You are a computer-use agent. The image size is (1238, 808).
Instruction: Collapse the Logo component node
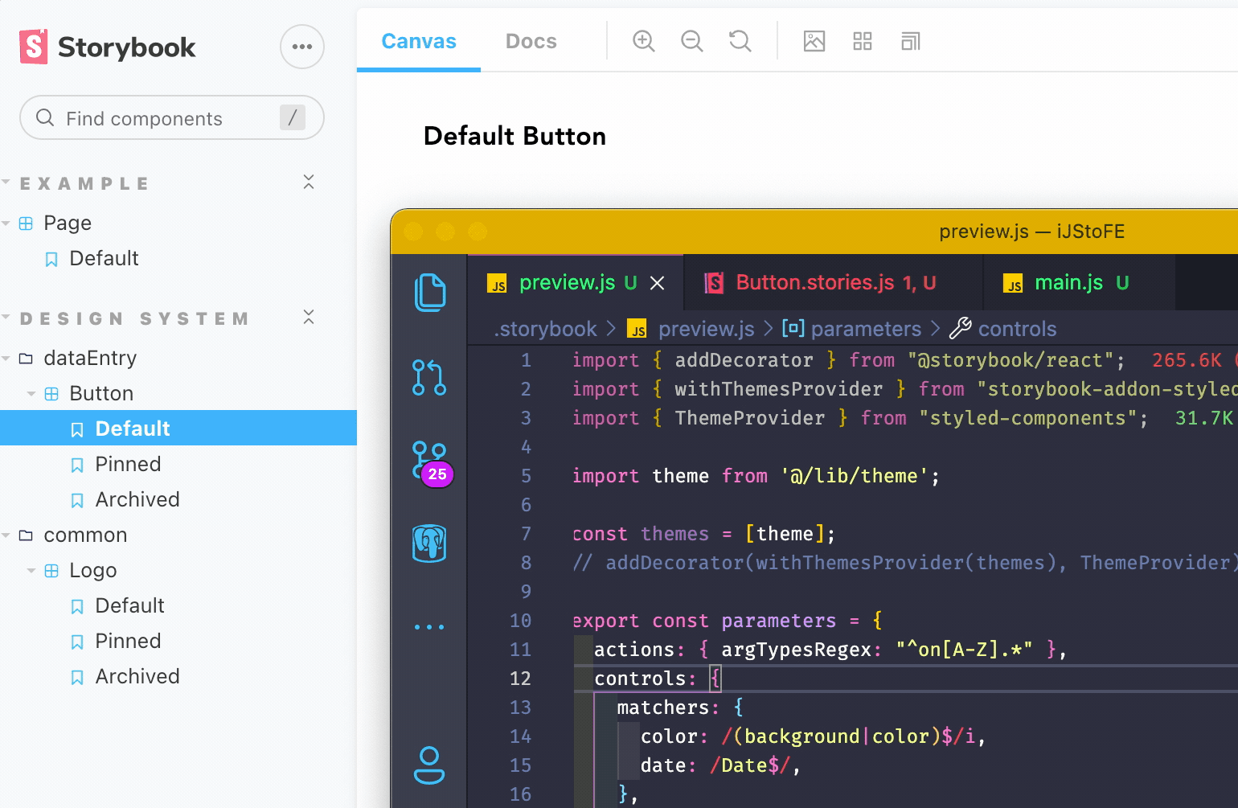coord(31,570)
